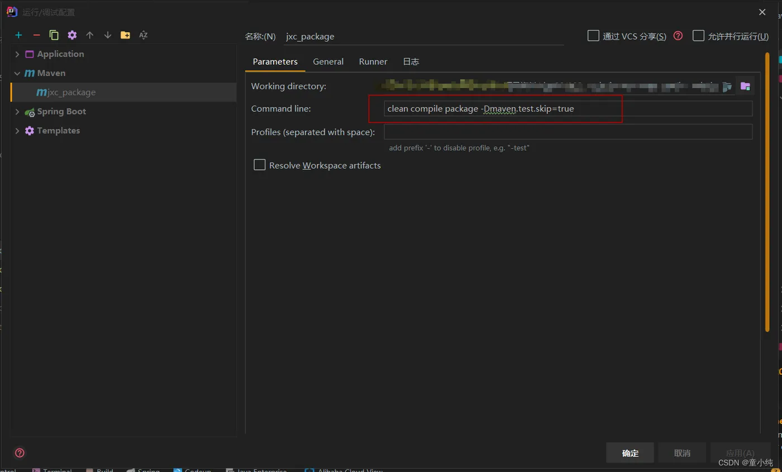
Task: Sort configurations alphabetically
Action: tap(144, 35)
